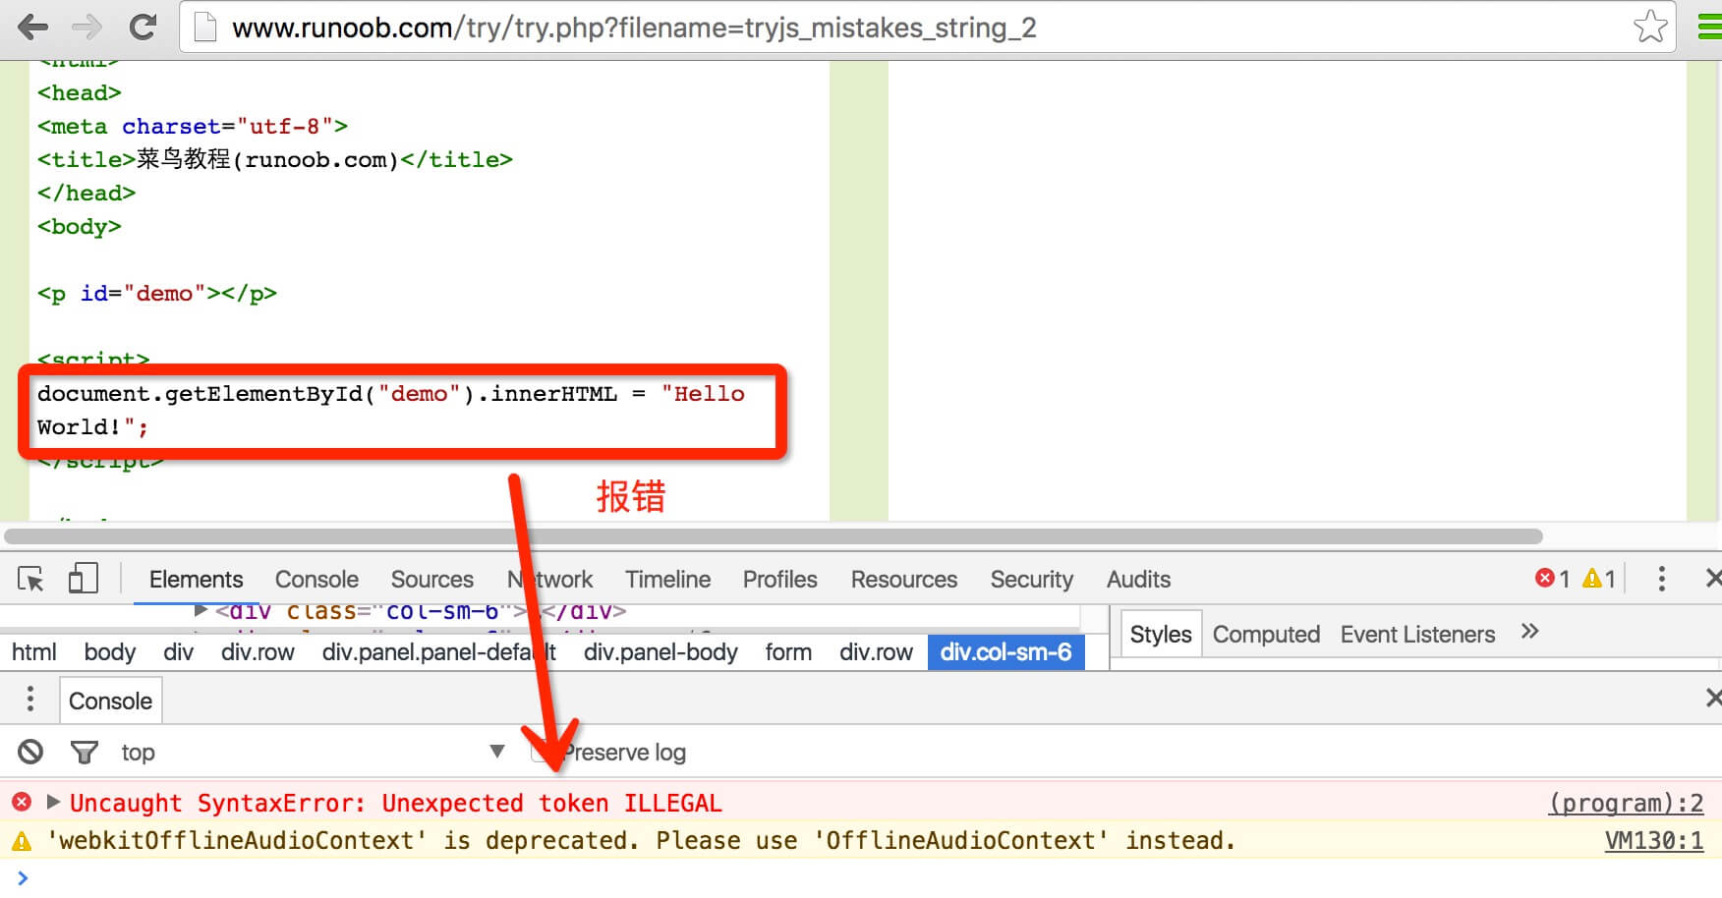Open the Network panel tab
The image size is (1722, 898).
tap(550, 580)
